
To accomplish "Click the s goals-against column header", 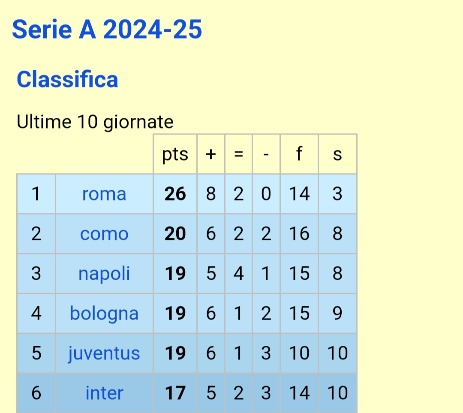I will 337,154.
